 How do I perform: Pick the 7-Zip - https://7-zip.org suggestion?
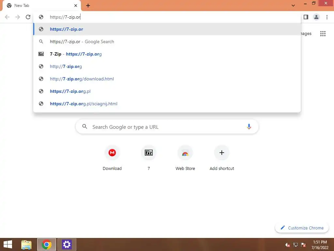pos(167,54)
